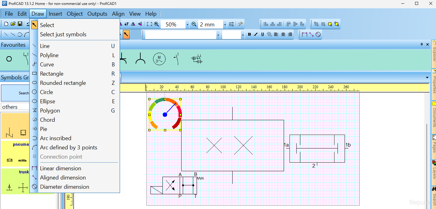Click the three-phase motor symbol in Favourites

(159, 59)
